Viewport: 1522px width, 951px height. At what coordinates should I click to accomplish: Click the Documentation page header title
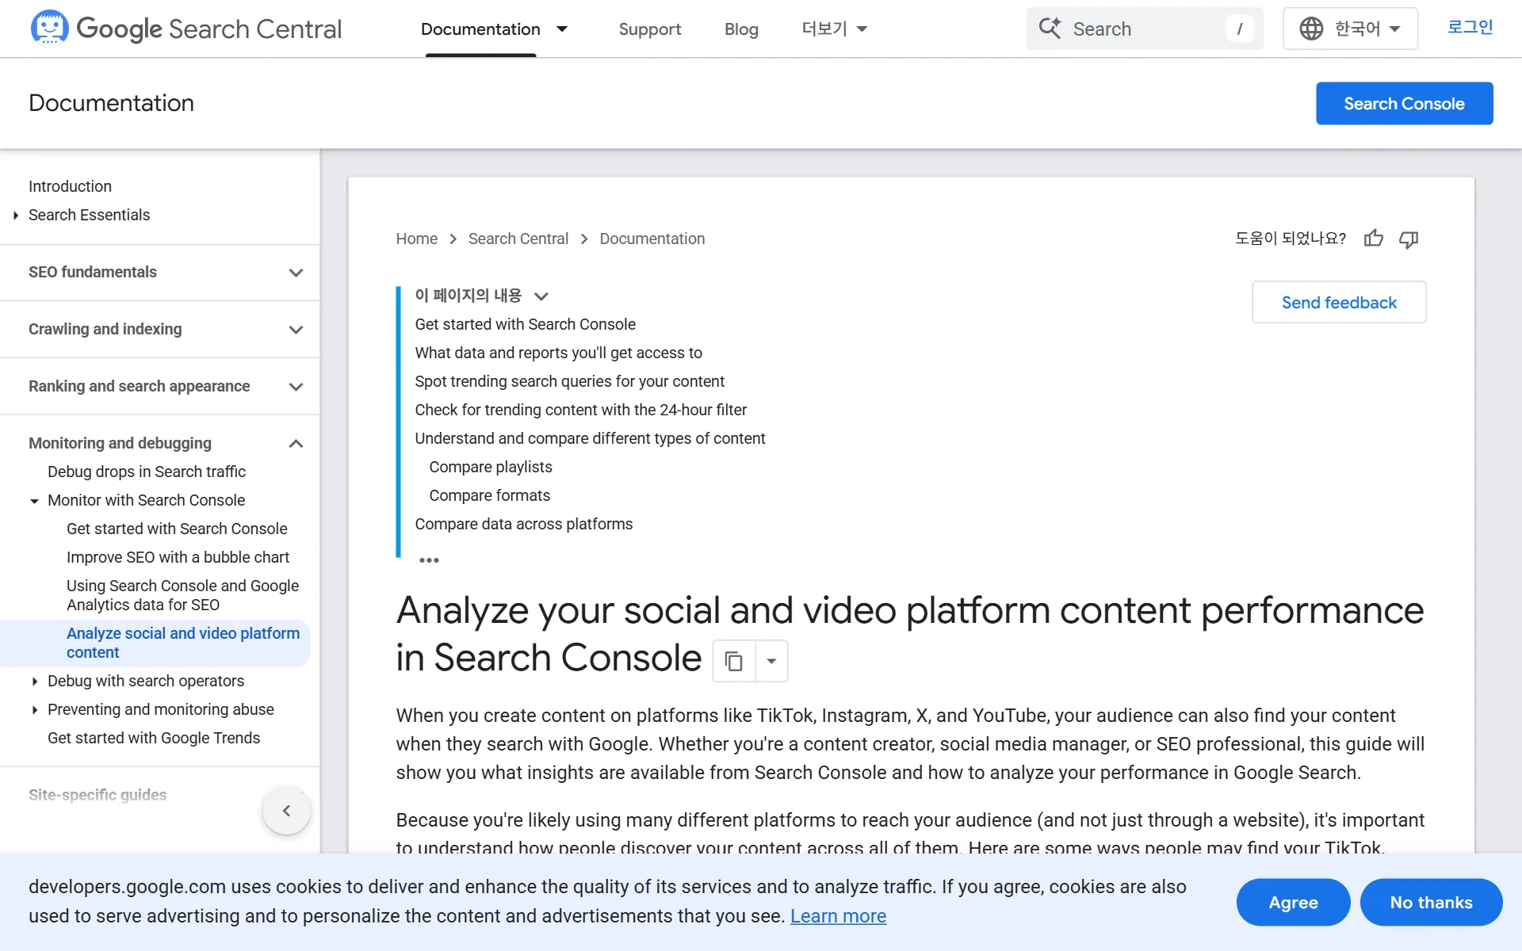pos(111,103)
